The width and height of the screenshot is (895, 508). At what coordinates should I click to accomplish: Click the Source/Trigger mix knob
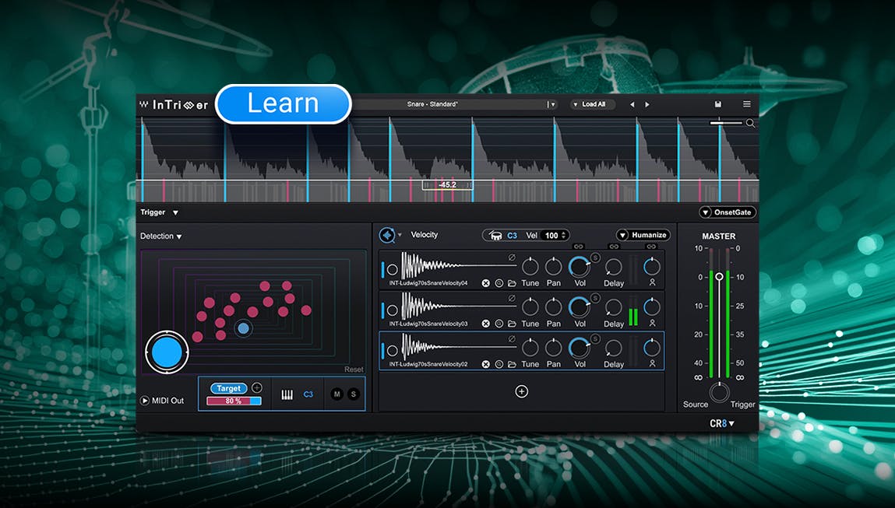click(719, 392)
